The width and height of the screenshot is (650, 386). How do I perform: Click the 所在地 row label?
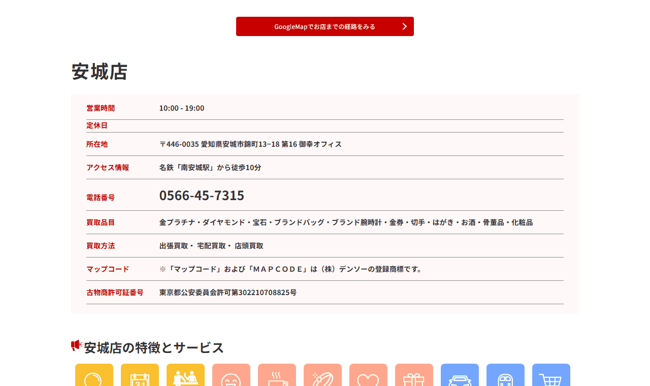(97, 144)
